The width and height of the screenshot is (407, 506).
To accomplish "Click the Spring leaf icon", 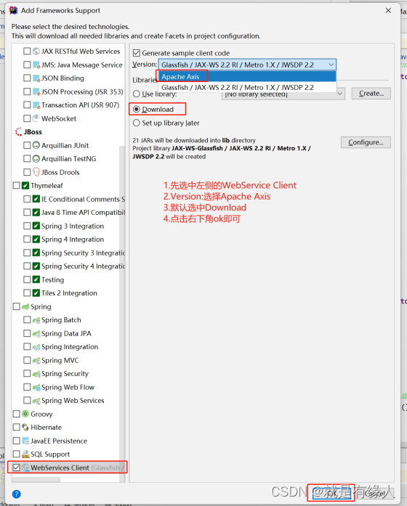I will coord(25,306).
